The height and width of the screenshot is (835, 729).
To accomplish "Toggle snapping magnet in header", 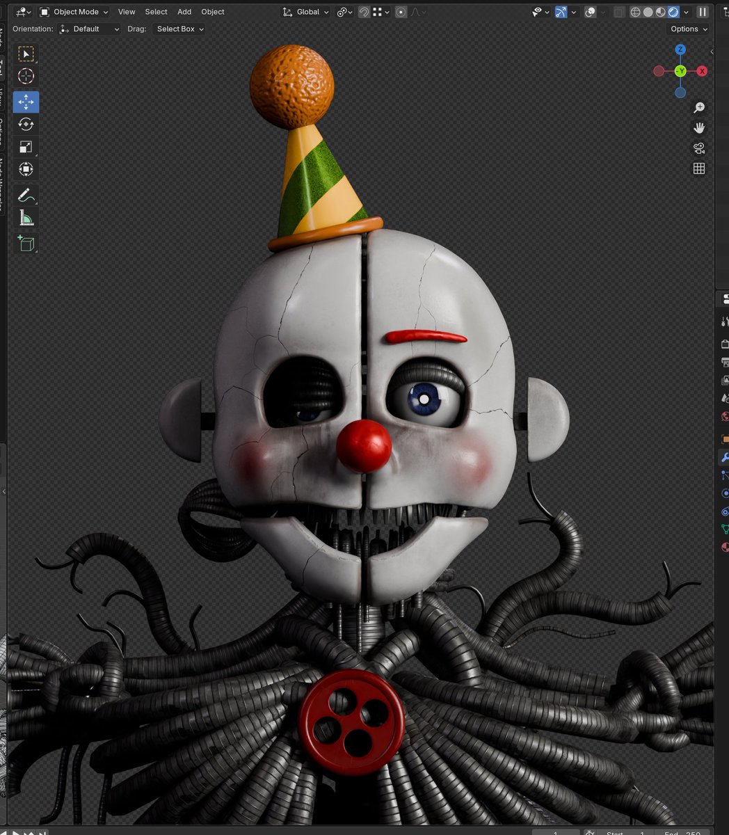I will 364,12.
